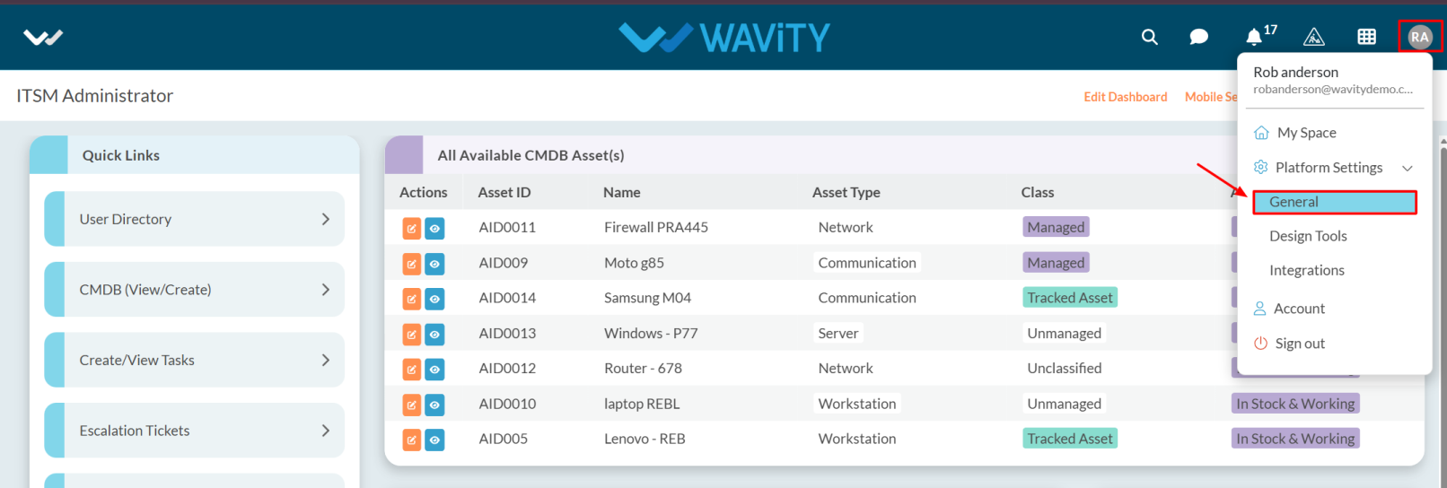The height and width of the screenshot is (488, 1447).
Task: Click the Actions column header
Action: 424,192
